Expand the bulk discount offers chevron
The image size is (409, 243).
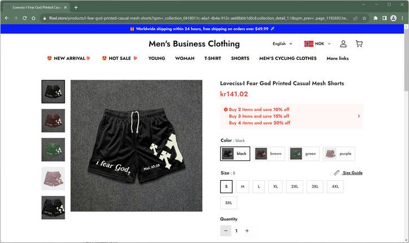359,116
